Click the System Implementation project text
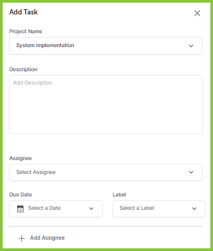This screenshot has width=213, height=251. 45,45
